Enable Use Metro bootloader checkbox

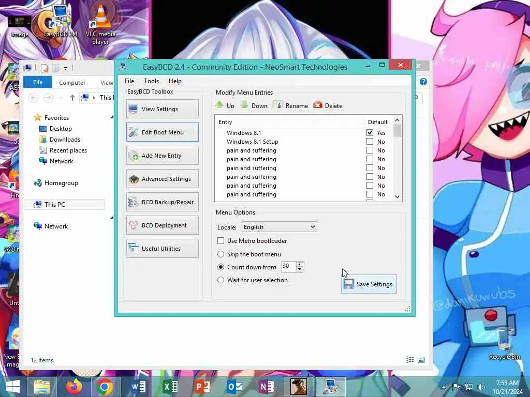(220, 241)
